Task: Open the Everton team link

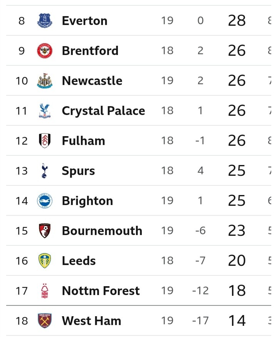Action: pyautogui.click(x=84, y=20)
